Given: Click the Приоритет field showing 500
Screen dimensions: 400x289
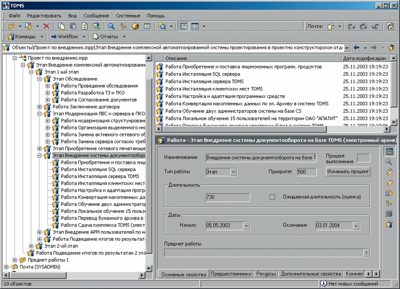Looking at the screenshot, I should coord(307,172).
